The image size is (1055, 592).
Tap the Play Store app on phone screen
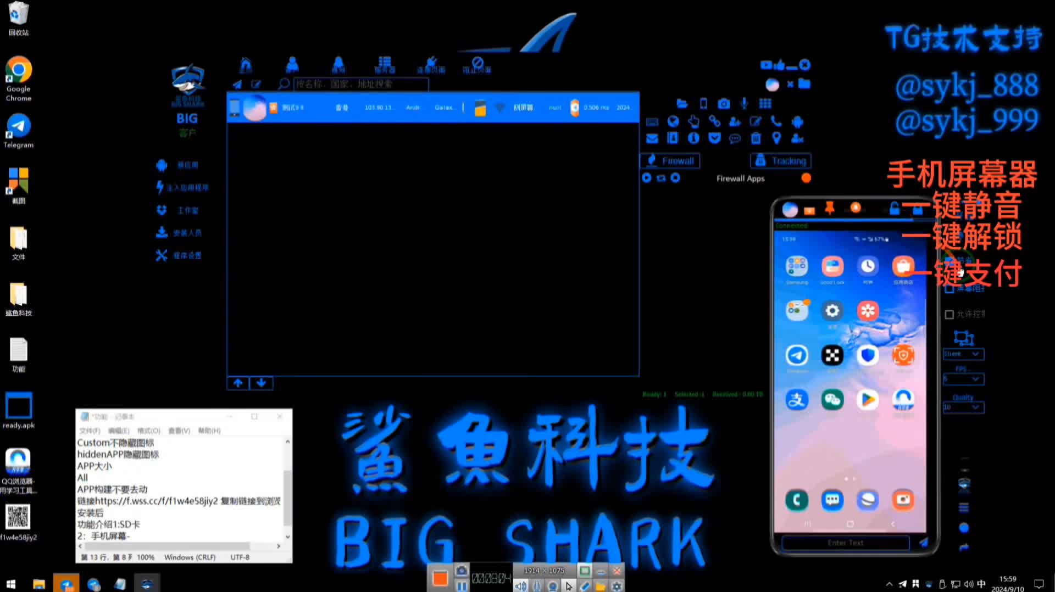click(868, 400)
